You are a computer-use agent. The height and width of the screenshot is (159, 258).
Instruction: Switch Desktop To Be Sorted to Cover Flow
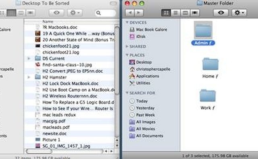31,12
